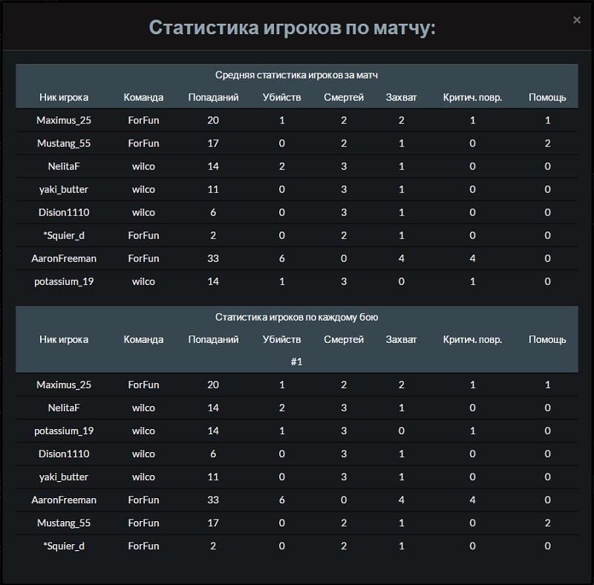Select Mustang_55 in the per-battle table
This screenshot has width=594, height=585.
[64, 523]
